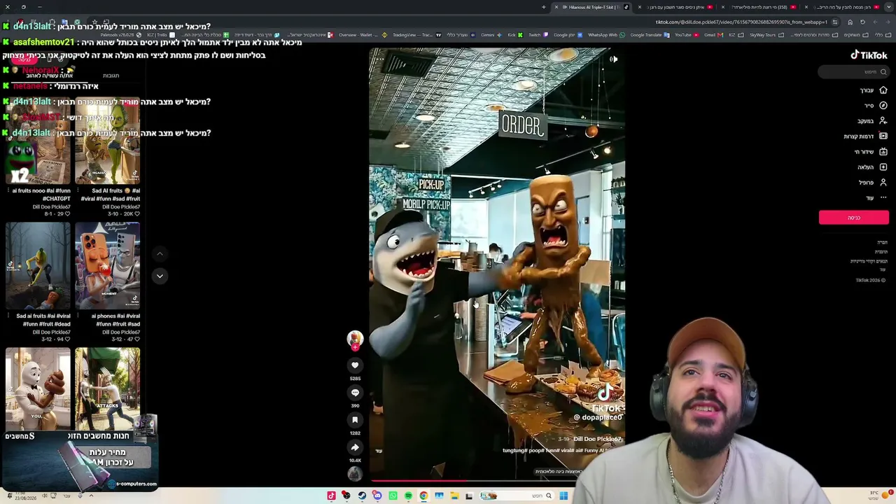The width and height of the screenshot is (896, 504).
Task: Open the Explore (סייר) compass icon
Action: (883, 106)
